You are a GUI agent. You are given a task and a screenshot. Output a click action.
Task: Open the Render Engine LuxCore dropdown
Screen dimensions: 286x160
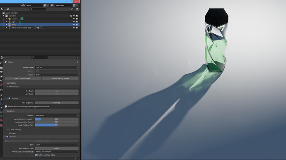coord(57,67)
